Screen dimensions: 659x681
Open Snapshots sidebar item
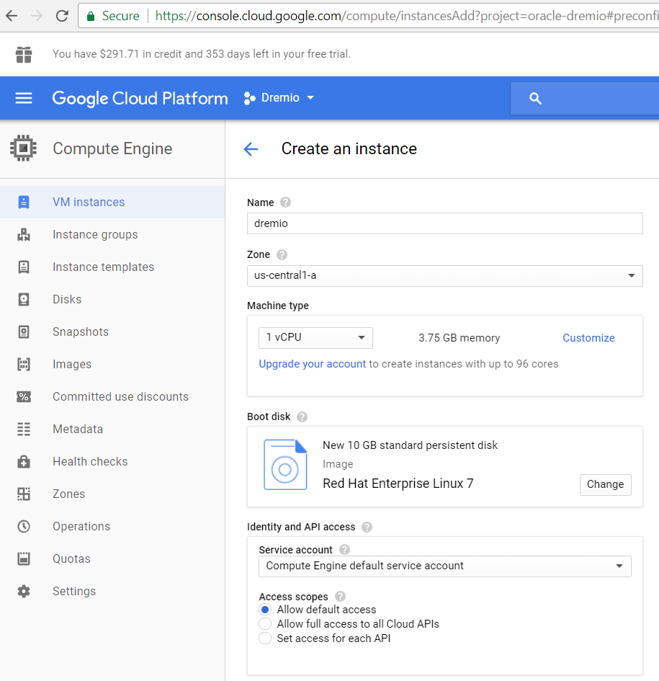coord(112,331)
